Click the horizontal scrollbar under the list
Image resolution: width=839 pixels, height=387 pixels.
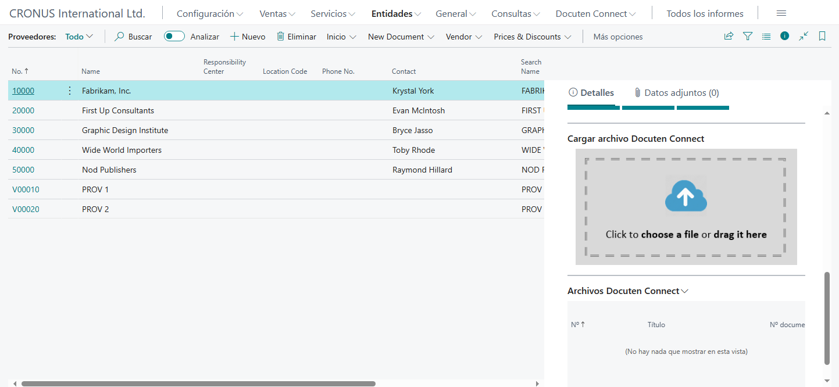tap(198, 384)
